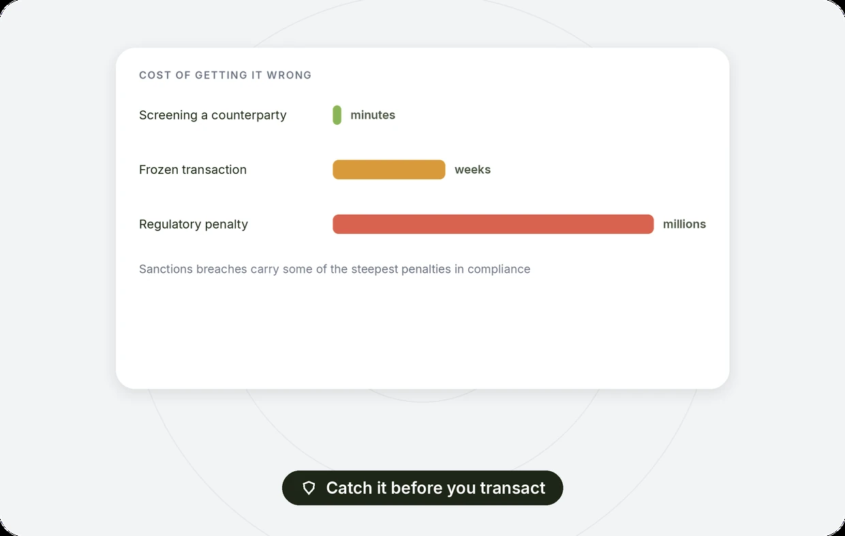Click the 'COST OF GETTING IT WRONG' heading

[x=226, y=75]
